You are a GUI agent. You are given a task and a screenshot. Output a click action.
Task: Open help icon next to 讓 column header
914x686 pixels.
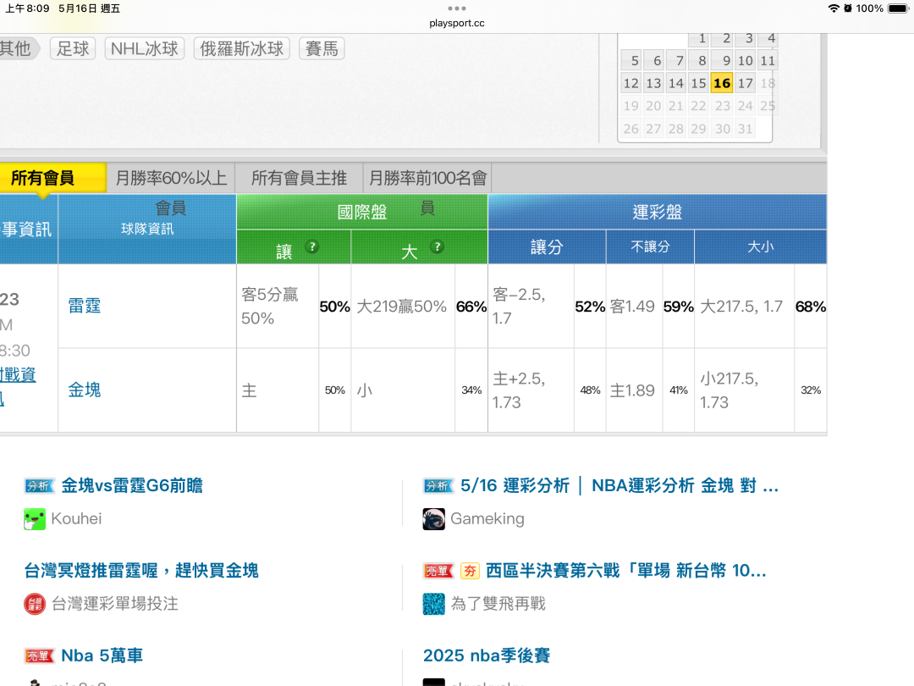311,246
